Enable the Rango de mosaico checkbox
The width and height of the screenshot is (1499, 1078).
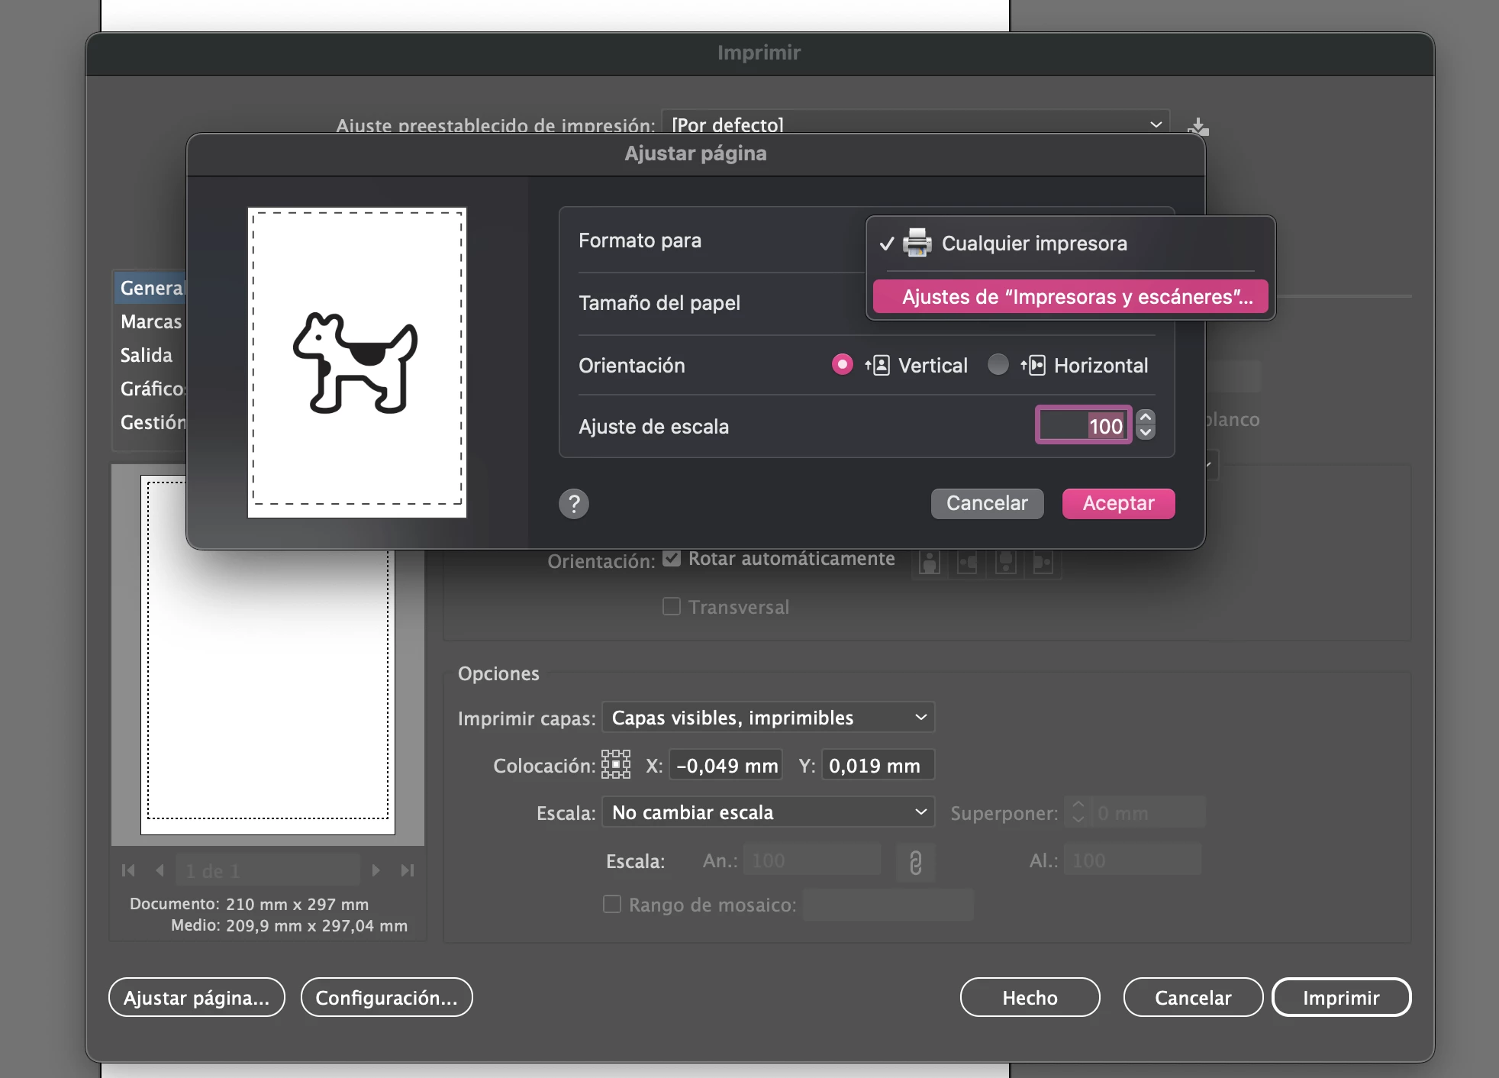pos(612,905)
